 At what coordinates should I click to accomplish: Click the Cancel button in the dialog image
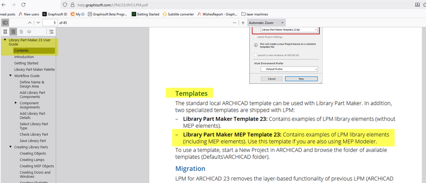coord(272,79)
